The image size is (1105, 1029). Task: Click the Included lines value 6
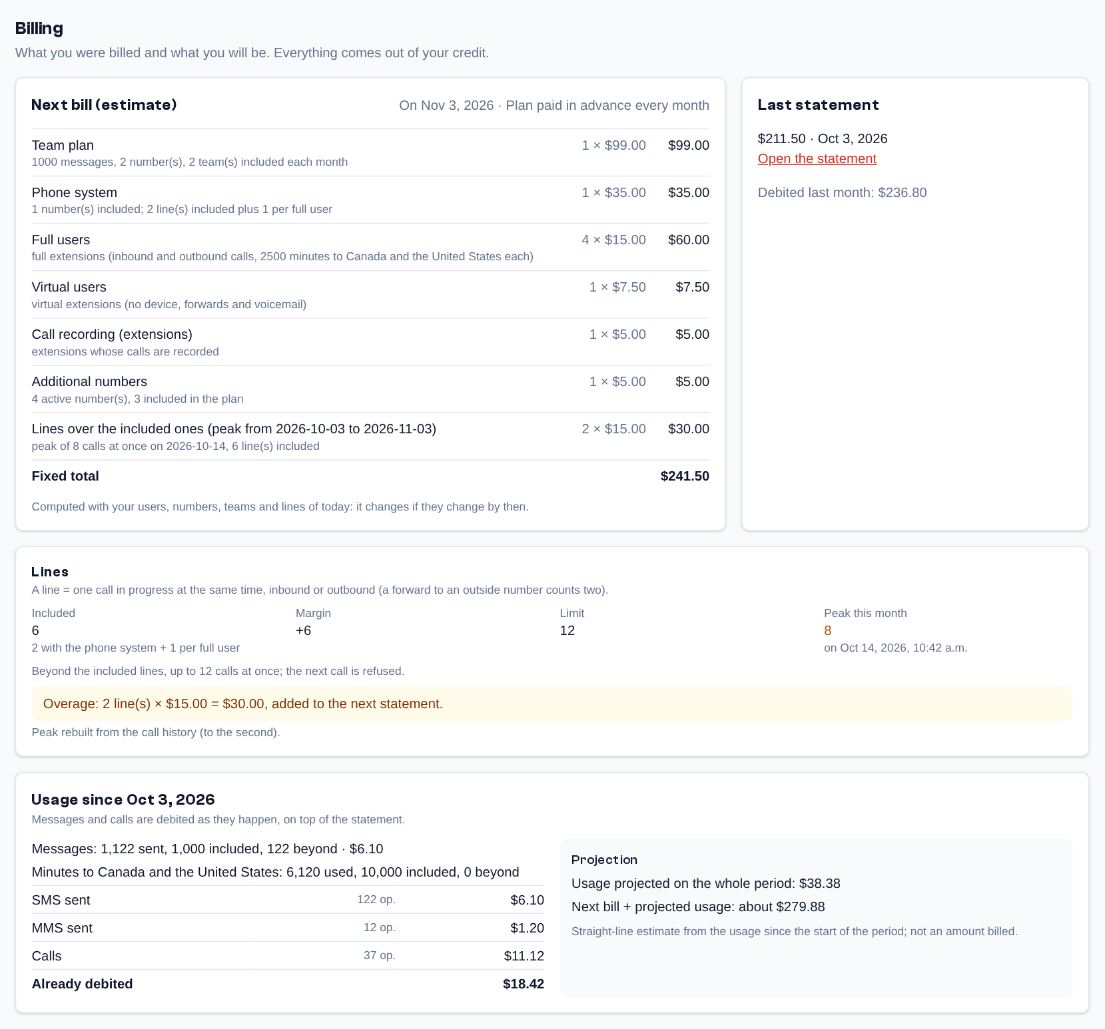35,630
